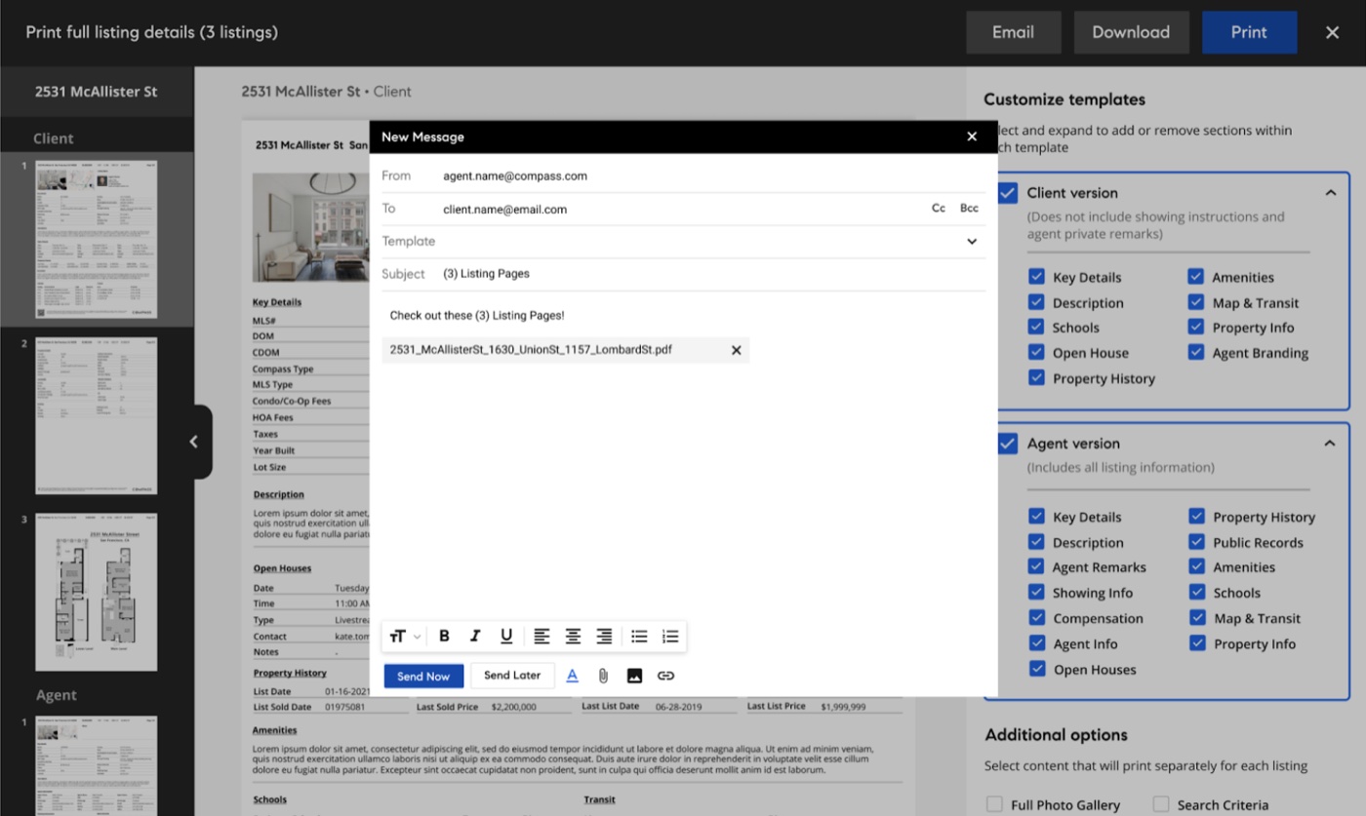The width and height of the screenshot is (1366, 816).
Task: Click Send Later button
Action: click(x=512, y=676)
